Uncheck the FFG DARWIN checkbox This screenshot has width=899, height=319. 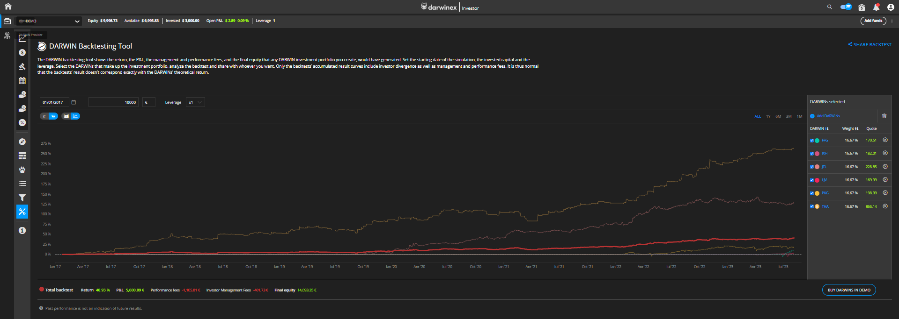[812, 141]
